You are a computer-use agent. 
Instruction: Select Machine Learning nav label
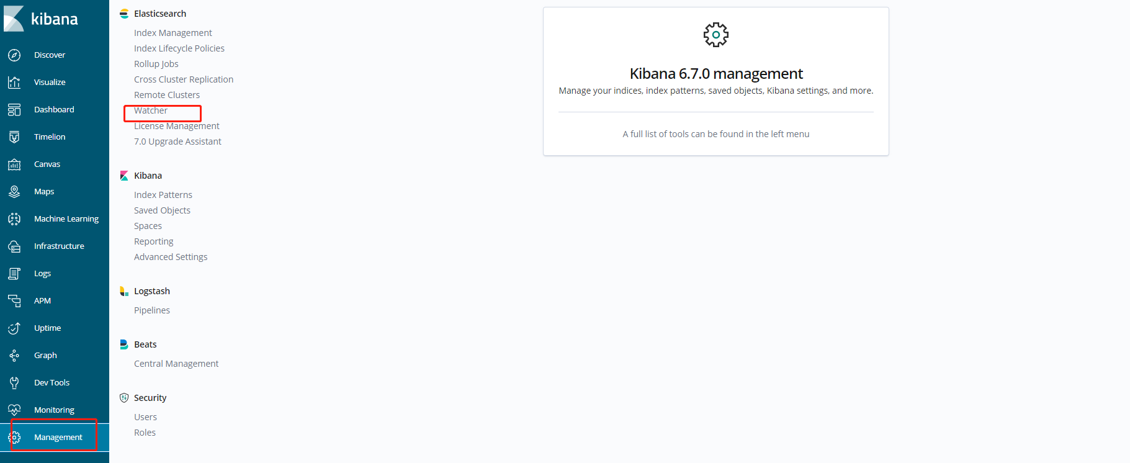coord(66,219)
